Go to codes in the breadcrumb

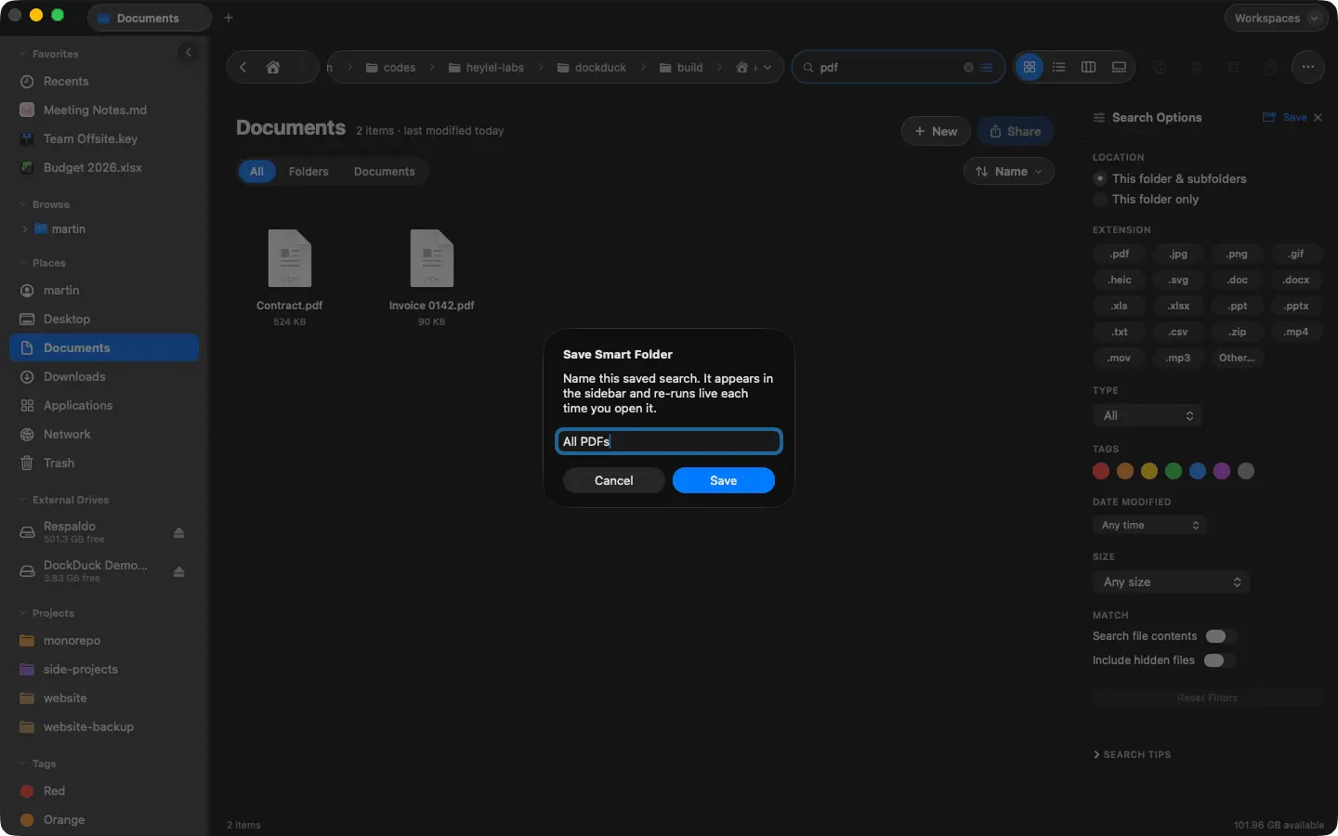pyautogui.click(x=390, y=67)
